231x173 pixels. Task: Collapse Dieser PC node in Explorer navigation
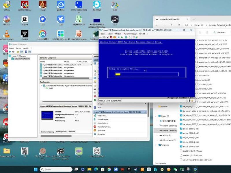(156, 116)
